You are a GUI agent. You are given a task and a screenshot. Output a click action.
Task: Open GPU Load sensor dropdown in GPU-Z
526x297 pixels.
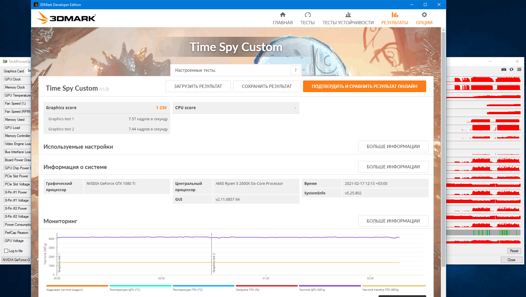click(17, 128)
